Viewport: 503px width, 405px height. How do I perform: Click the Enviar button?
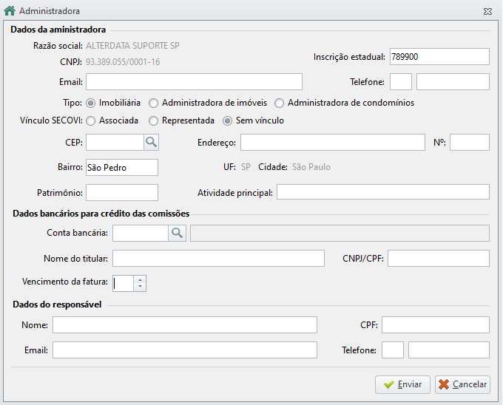click(x=402, y=384)
